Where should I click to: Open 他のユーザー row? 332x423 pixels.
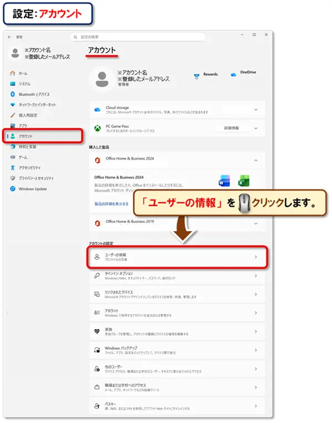(177, 369)
